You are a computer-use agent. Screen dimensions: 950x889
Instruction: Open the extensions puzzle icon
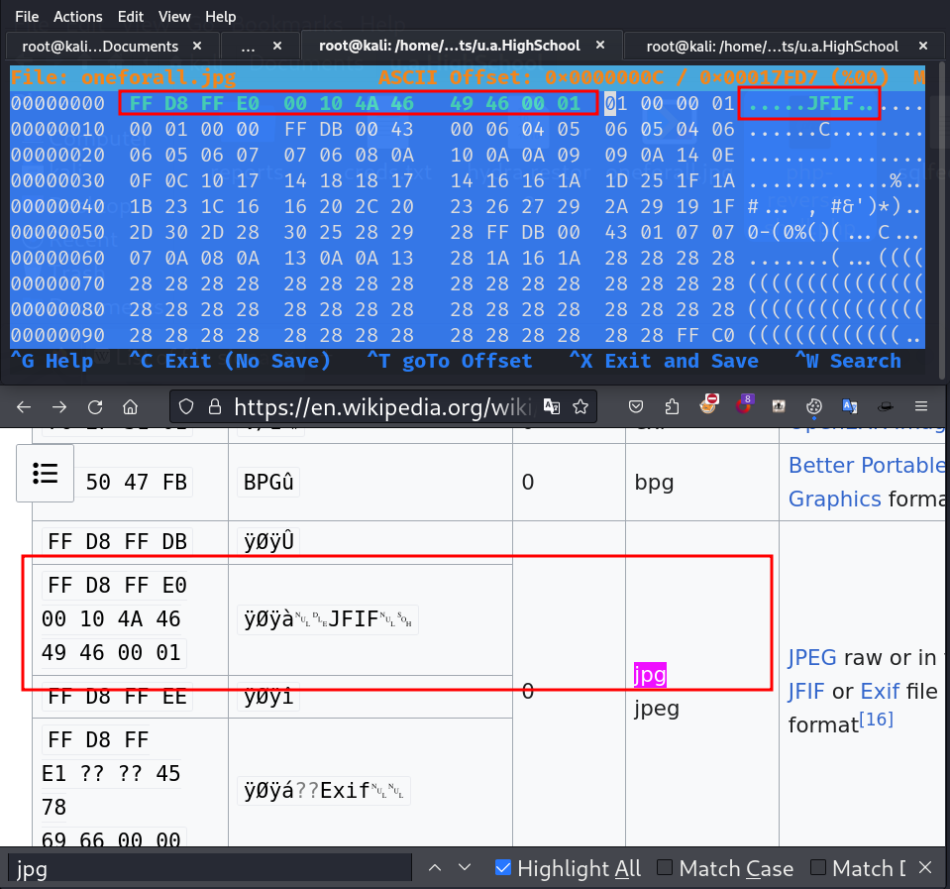673,406
